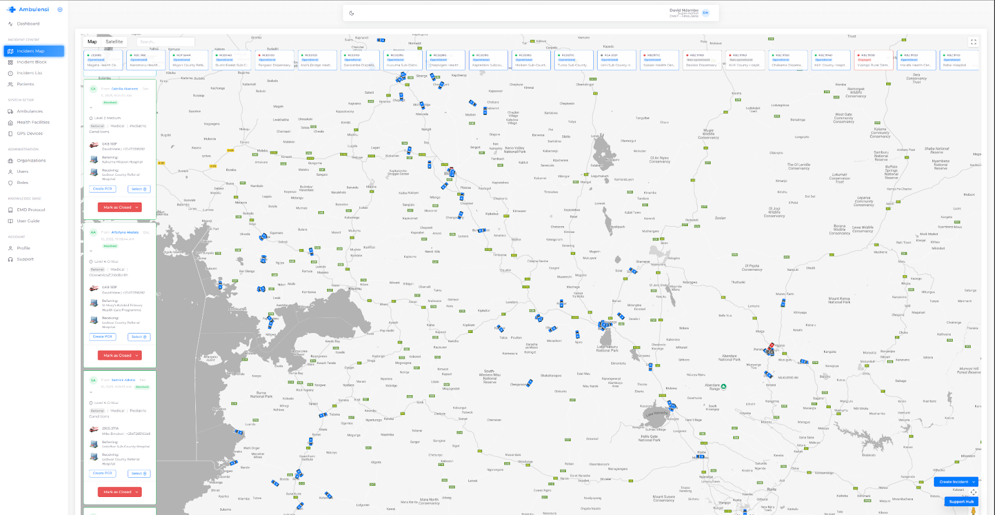The height and width of the screenshot is (515, 995).
Task: Open the Dashboard from the sidebar
Action: point(28,24)
